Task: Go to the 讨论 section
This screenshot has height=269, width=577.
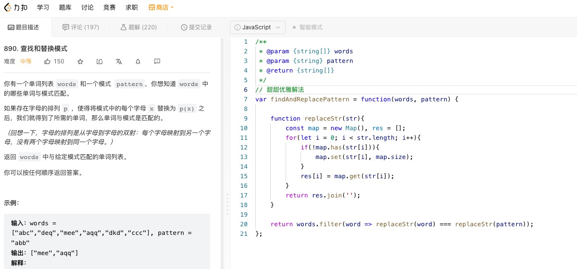Action: coord(88,7)
